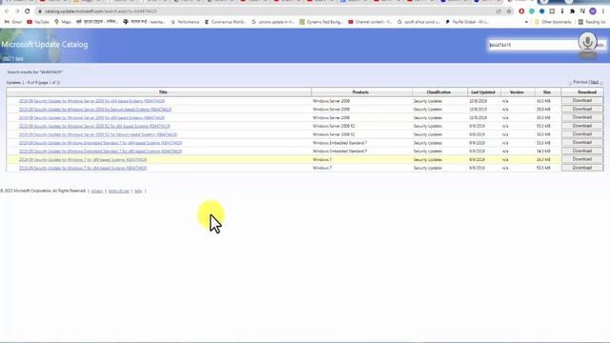The width and height of the screenshot is (610, 343).
Task: Download Windows 7 x64-based update
Action: [x=582, y=168]
